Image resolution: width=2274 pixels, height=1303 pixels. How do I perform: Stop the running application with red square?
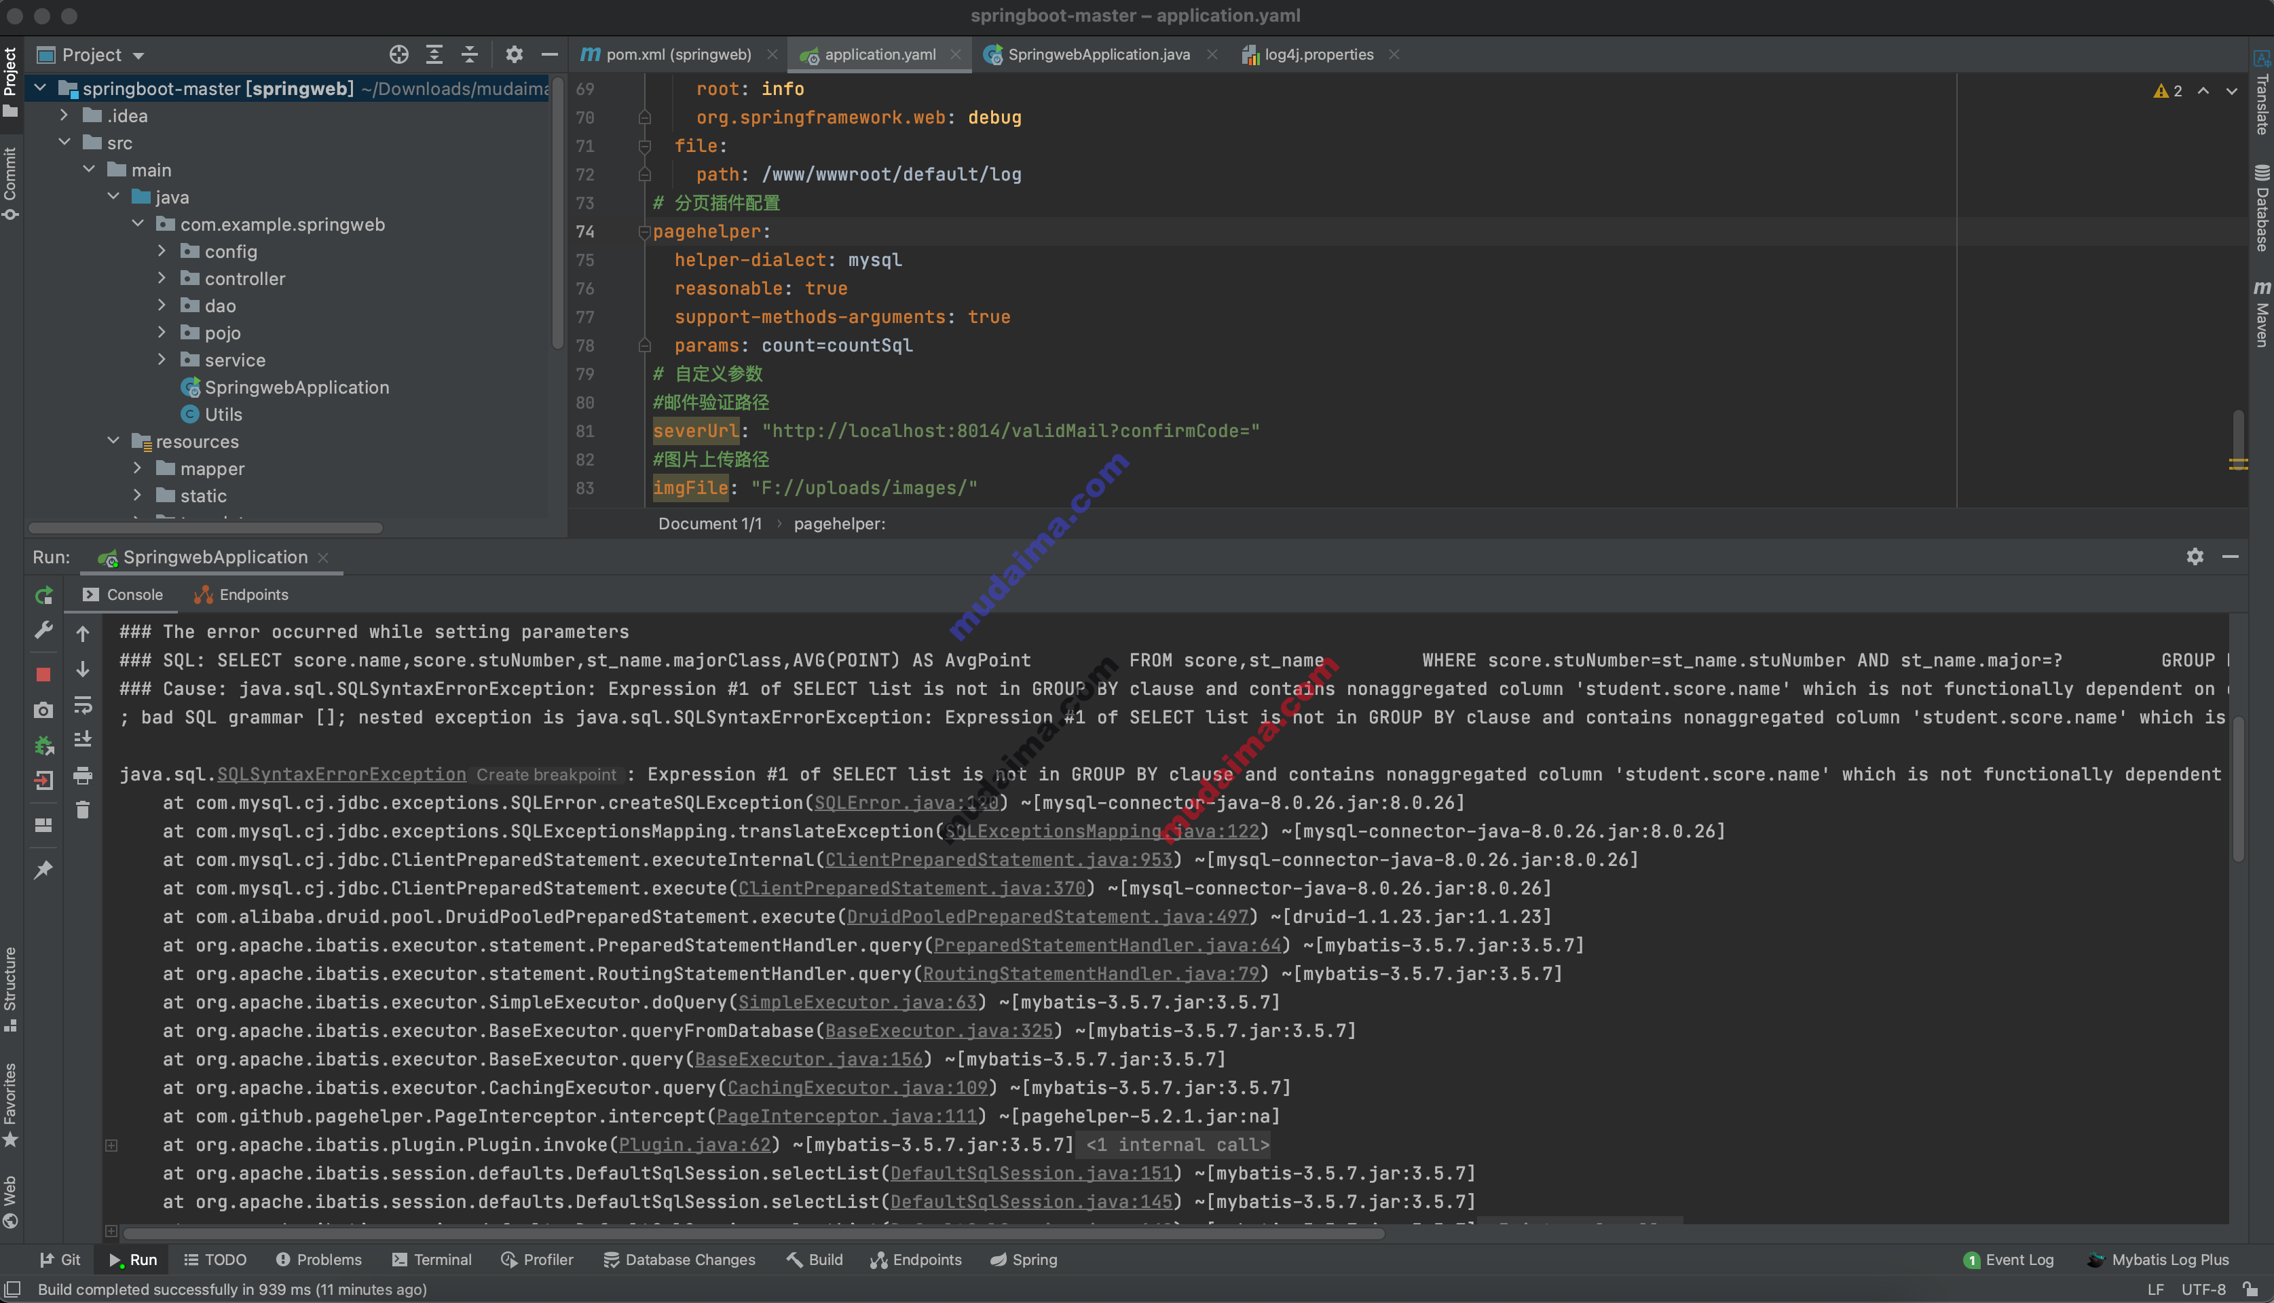pyautogui.click(x=43, y=674)
